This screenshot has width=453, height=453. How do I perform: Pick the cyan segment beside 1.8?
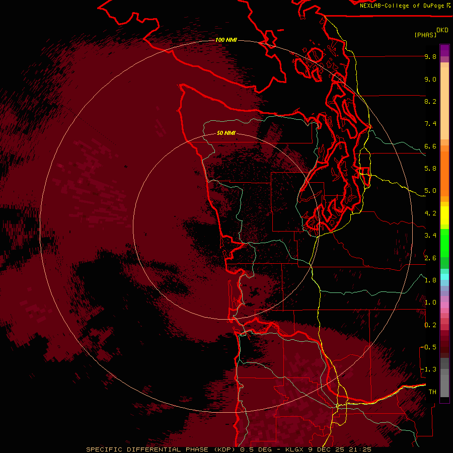tap(444, 277)
